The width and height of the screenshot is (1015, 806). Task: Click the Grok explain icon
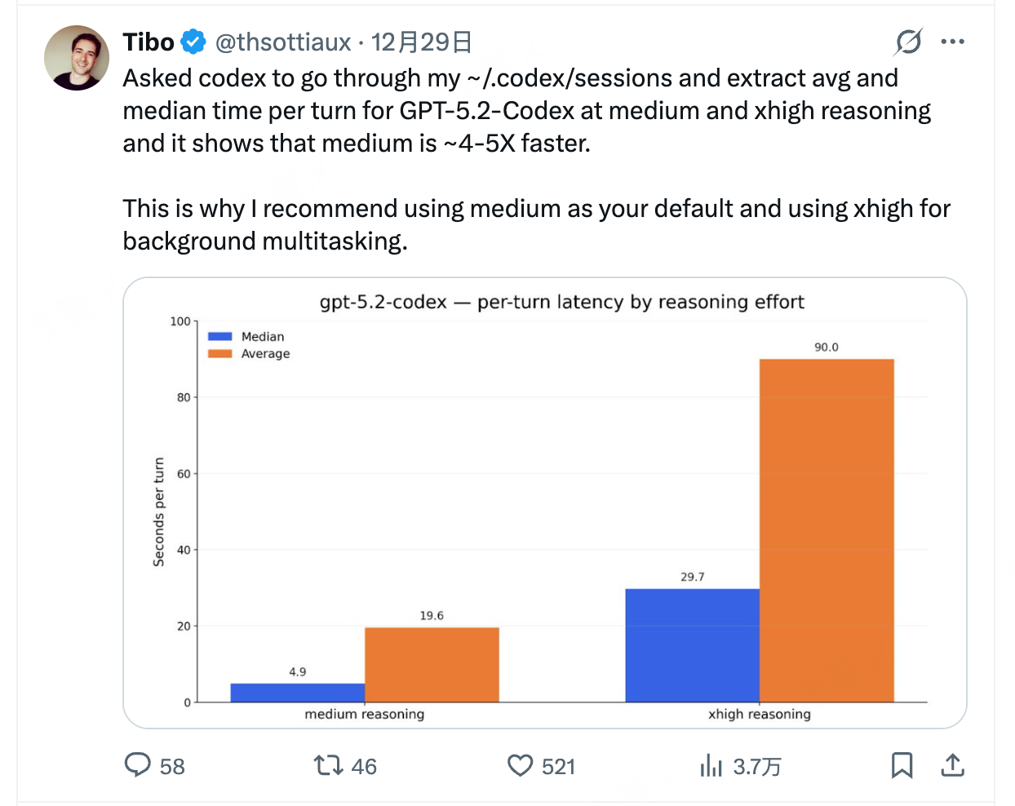[x=908, y=42]
